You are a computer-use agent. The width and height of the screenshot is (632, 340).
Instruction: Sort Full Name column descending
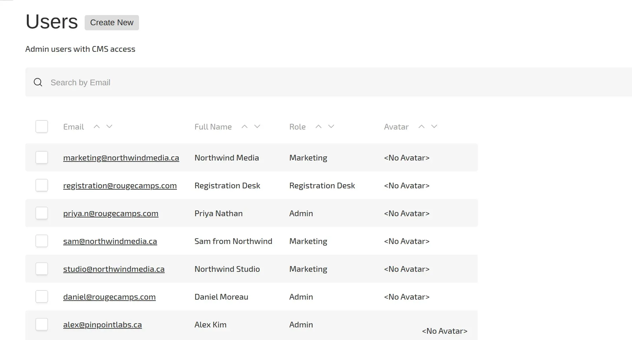click(x=257, y=126)
